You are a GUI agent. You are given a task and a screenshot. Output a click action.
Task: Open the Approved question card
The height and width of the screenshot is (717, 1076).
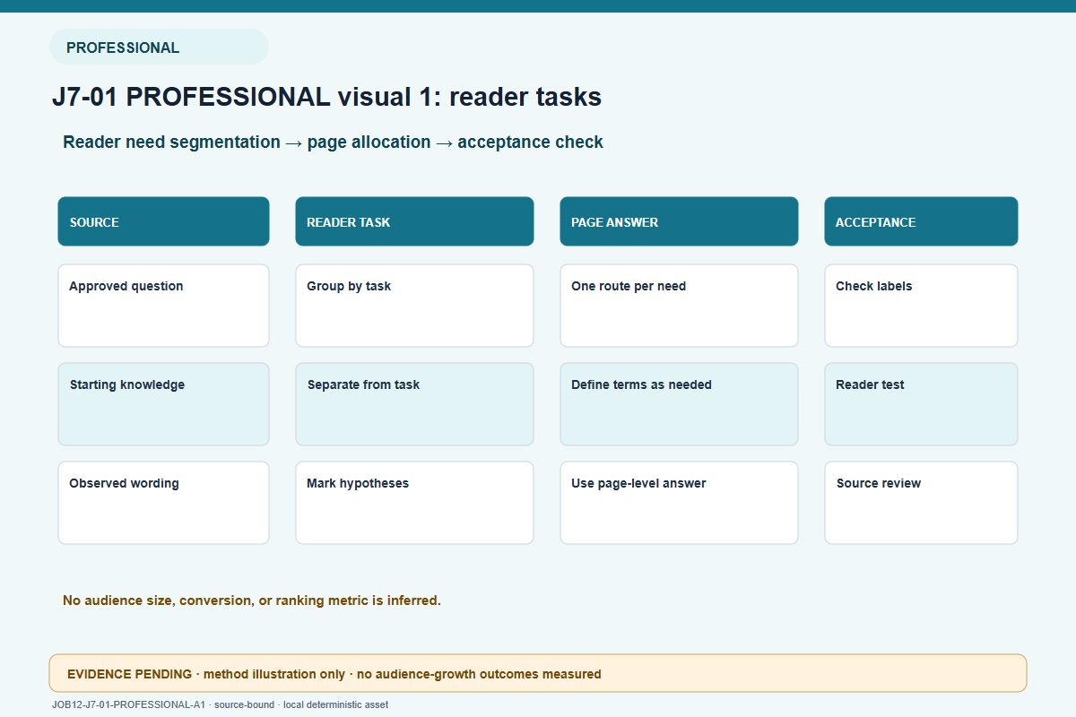(163, 306)
